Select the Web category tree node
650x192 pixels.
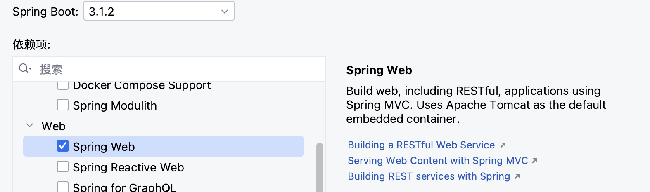(54, 126)
